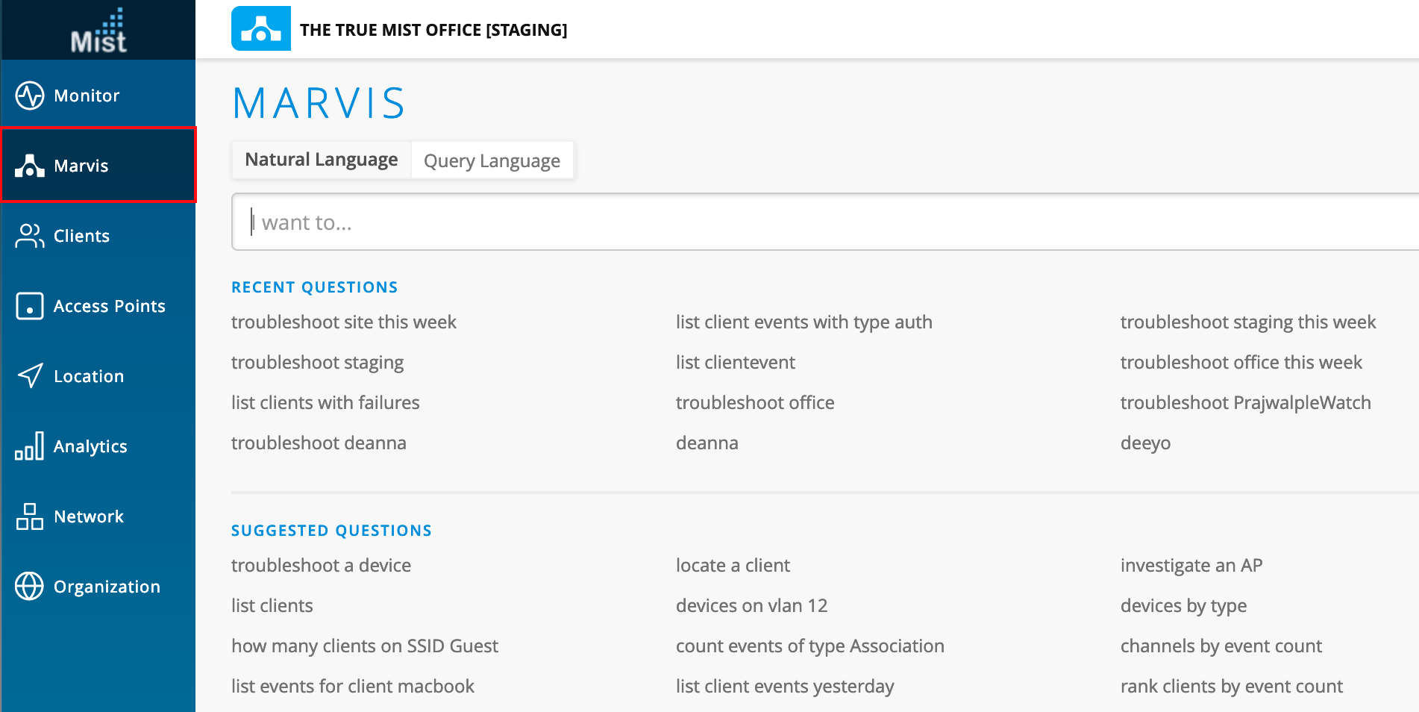Switch to the Query Language tab
1419x712 pixels.
click(492, 160)
